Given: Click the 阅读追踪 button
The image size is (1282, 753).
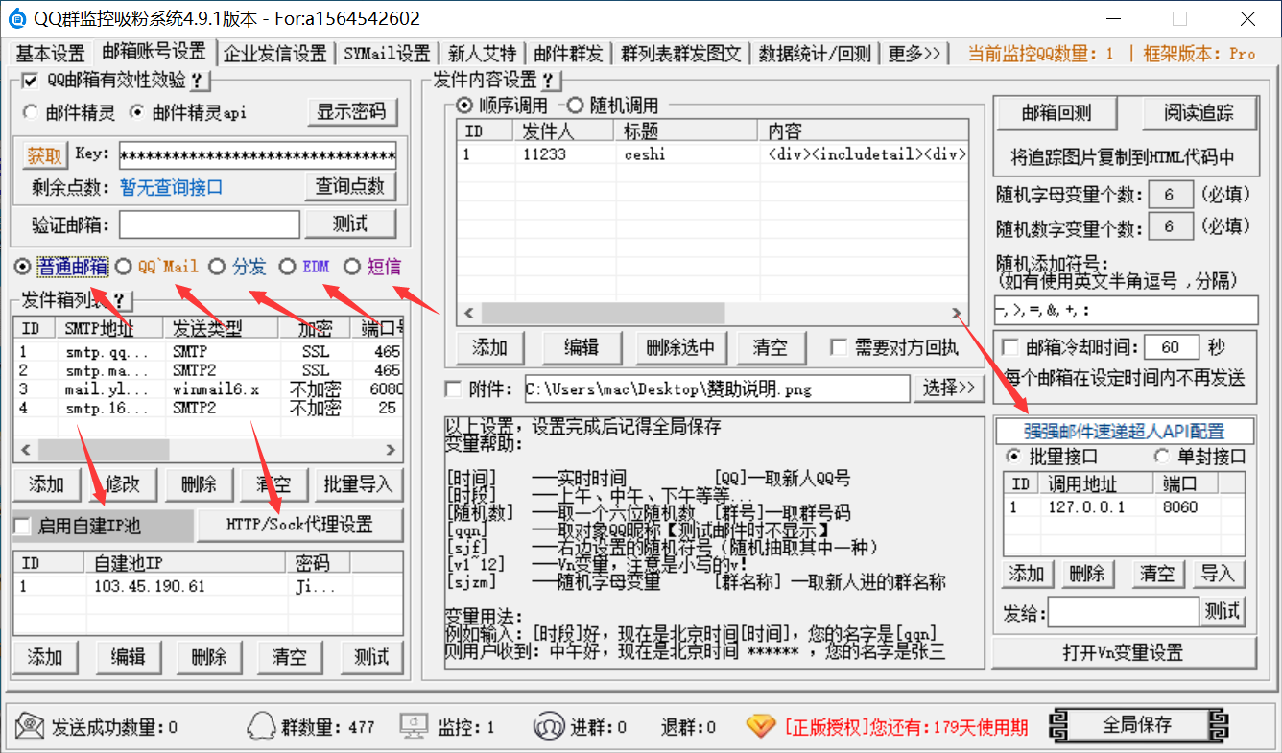Looking at the screenshot, I should pyautogui.click(x=1199, y=113).
